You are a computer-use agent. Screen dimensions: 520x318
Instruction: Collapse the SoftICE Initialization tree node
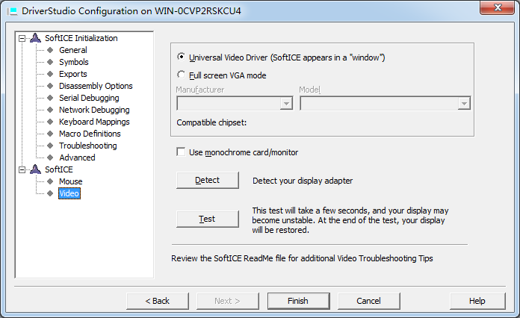(22, 38)
